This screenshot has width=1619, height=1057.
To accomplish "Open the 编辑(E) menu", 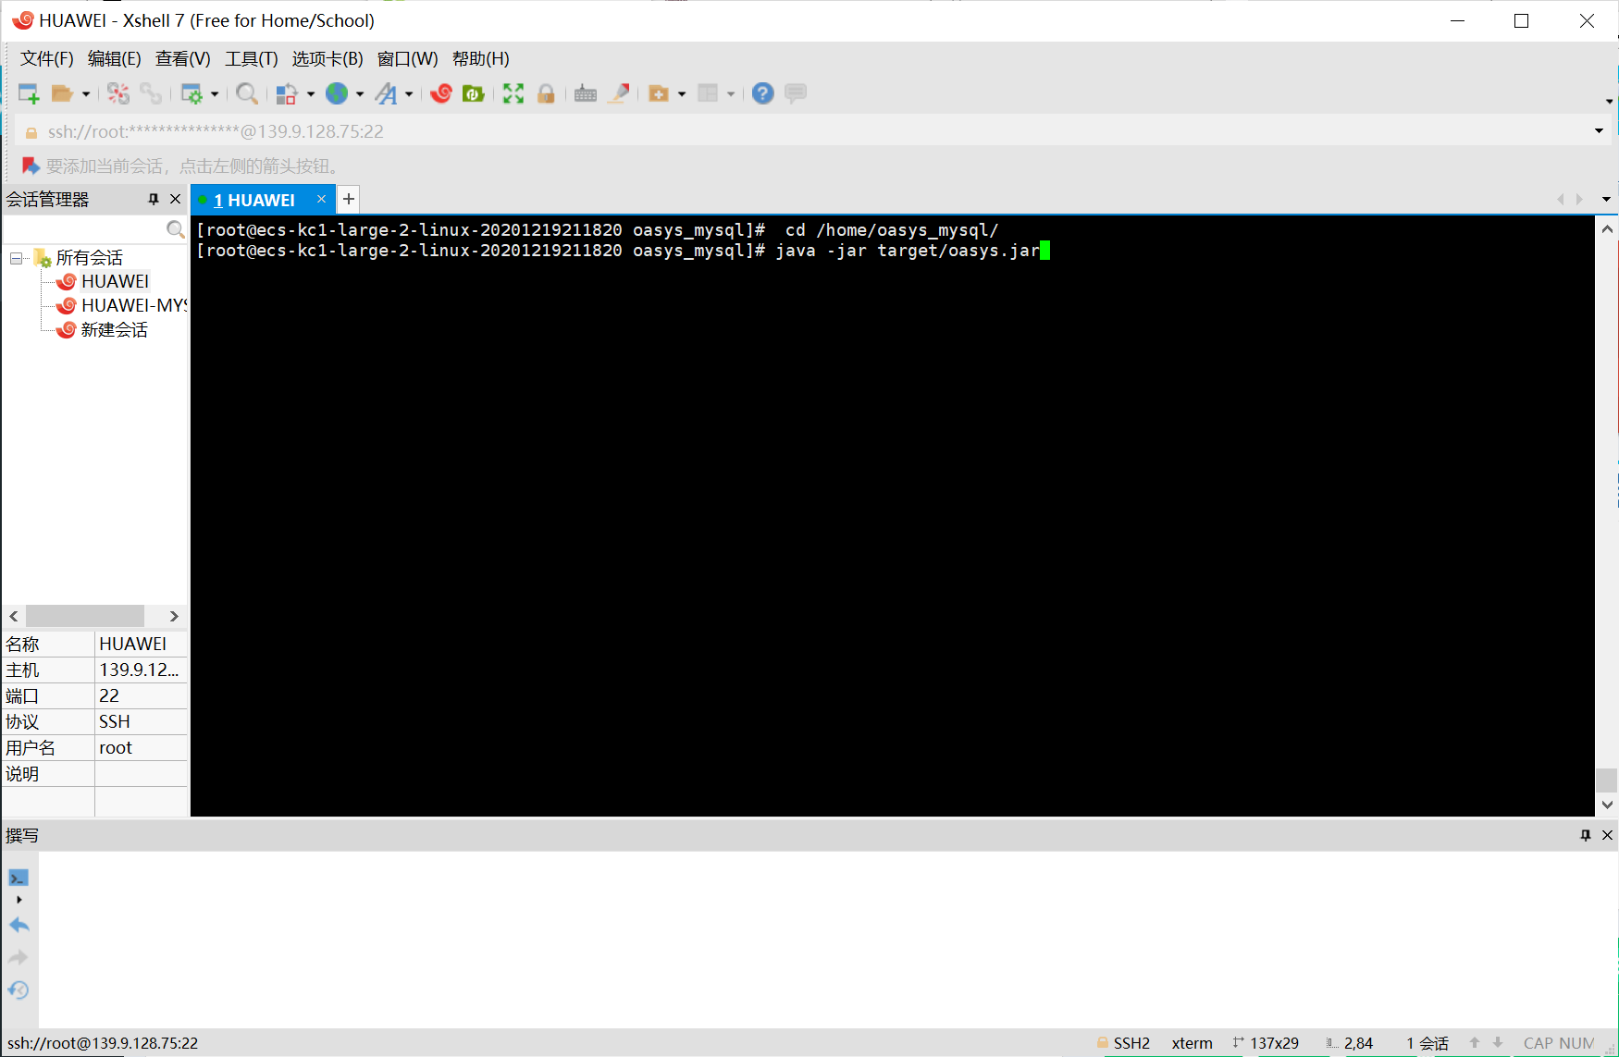I will pos(115,59).
